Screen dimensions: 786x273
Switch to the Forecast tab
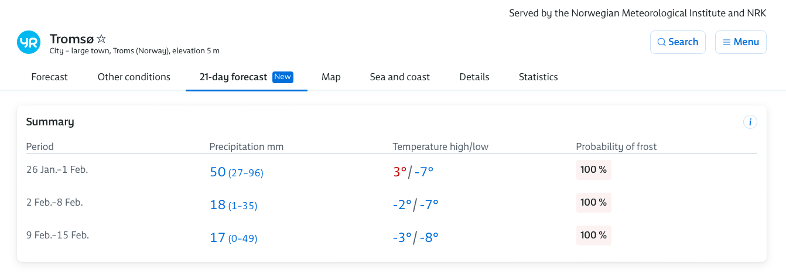pos(50,77)
